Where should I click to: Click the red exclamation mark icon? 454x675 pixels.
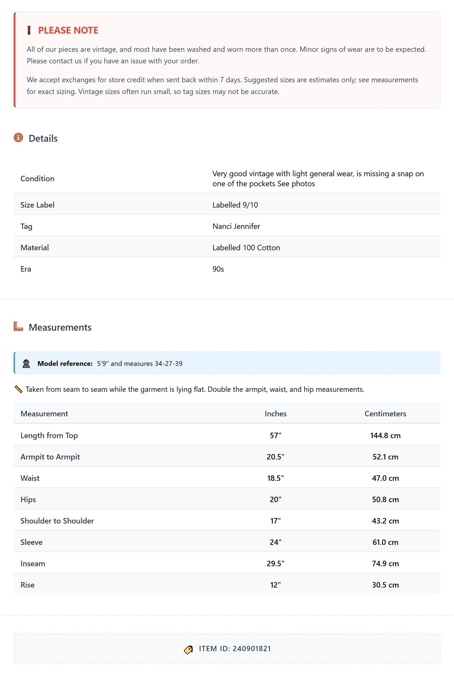[x=29, y=30]
